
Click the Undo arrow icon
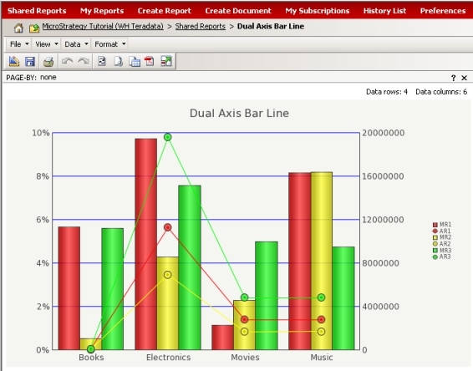[x=67, y=62]
